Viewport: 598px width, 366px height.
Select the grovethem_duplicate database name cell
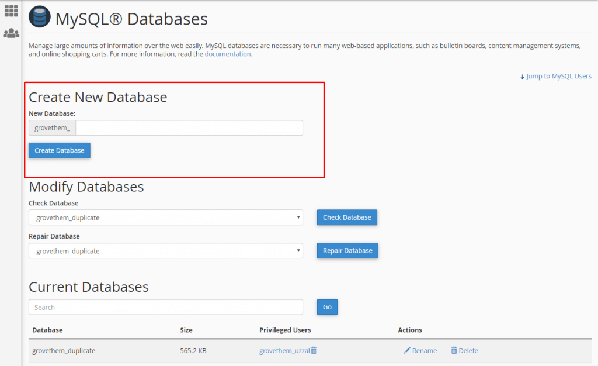pos(64,350)
